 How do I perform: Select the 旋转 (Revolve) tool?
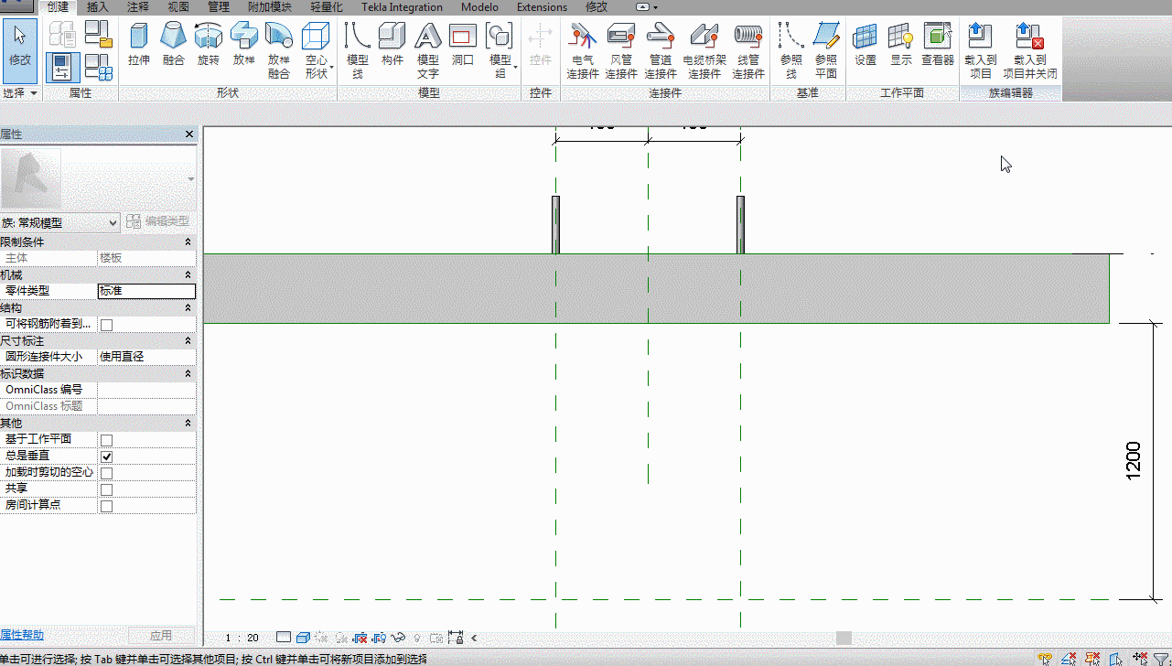point(209,45)
